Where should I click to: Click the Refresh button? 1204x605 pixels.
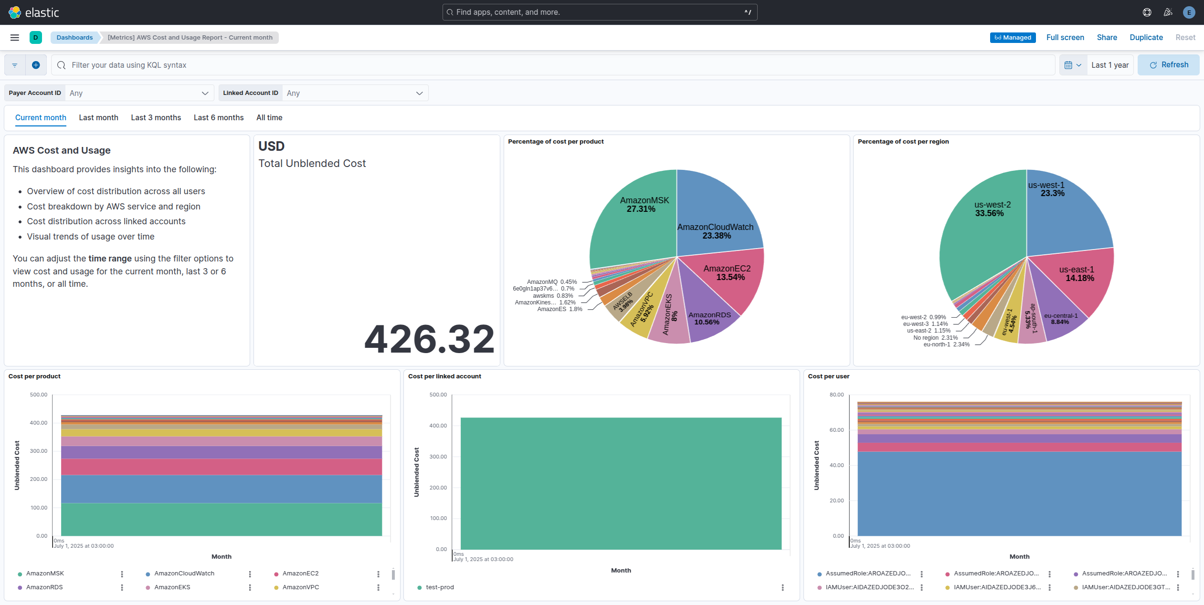[x=1168, y=65]
